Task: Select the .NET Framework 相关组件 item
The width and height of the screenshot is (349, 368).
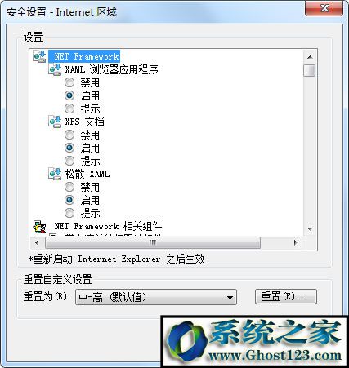Action: (x=105, y=226)
